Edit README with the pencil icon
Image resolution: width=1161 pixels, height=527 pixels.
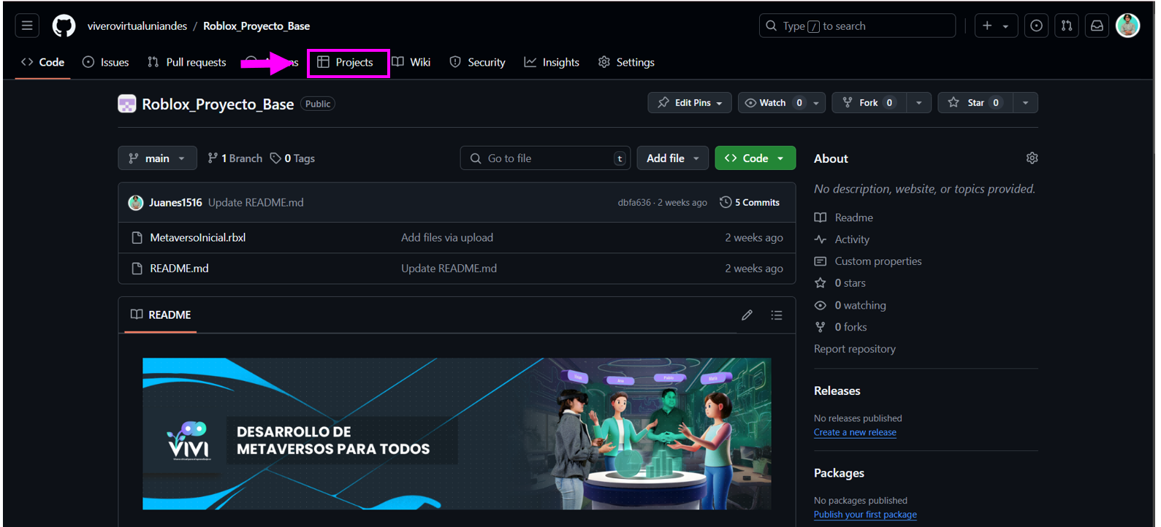[747, 315]
